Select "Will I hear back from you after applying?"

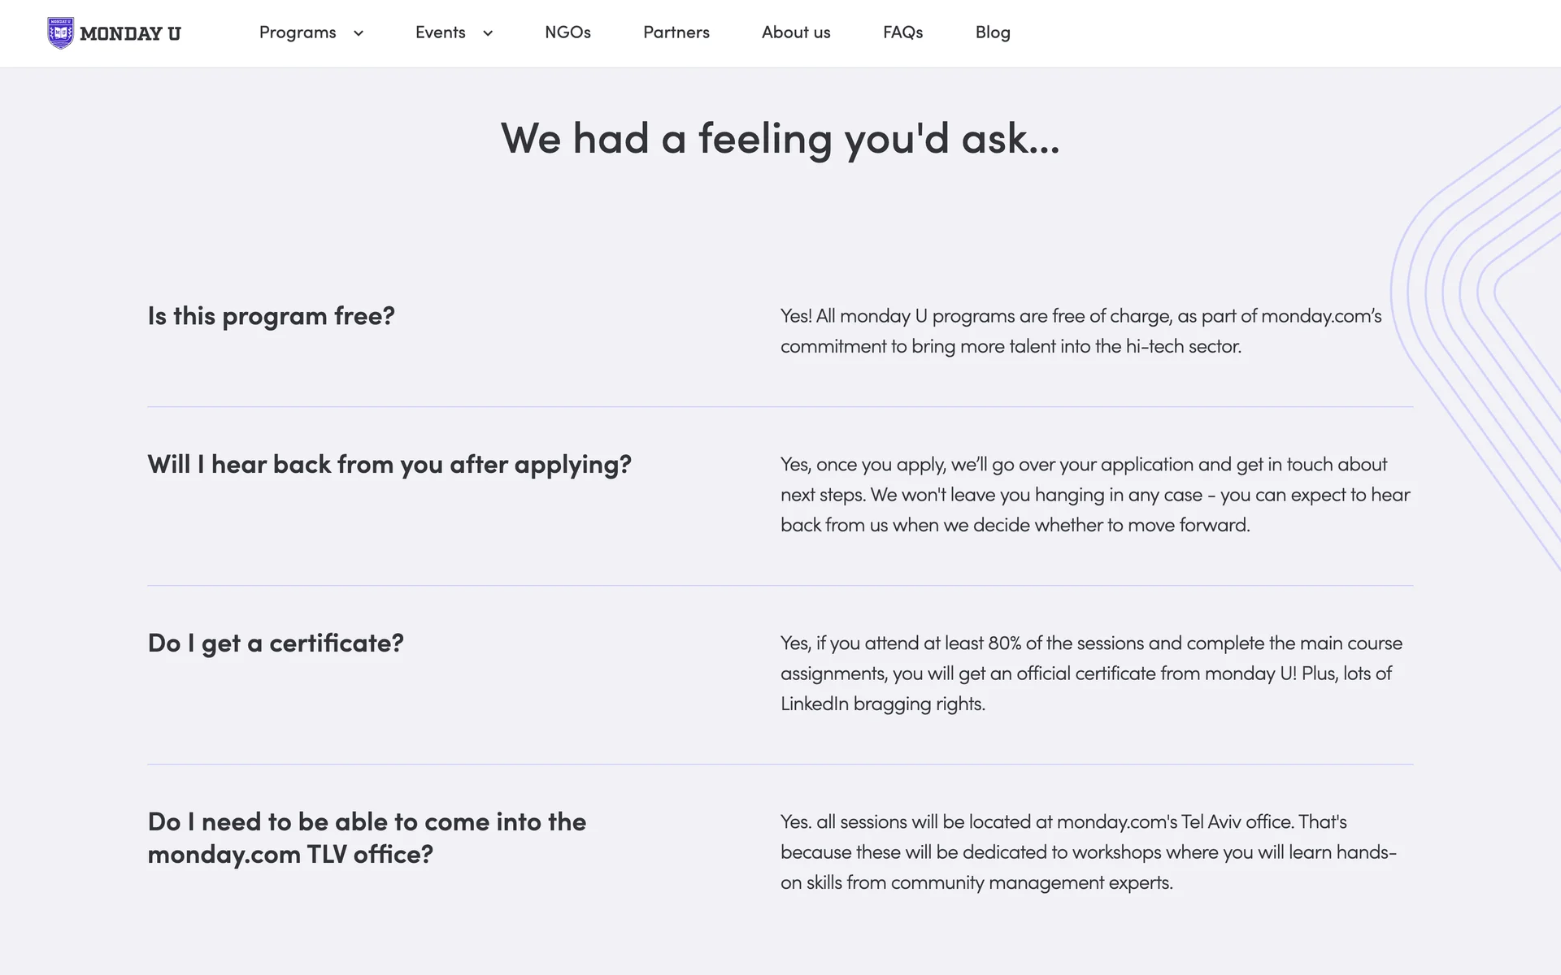click(389, 465)
